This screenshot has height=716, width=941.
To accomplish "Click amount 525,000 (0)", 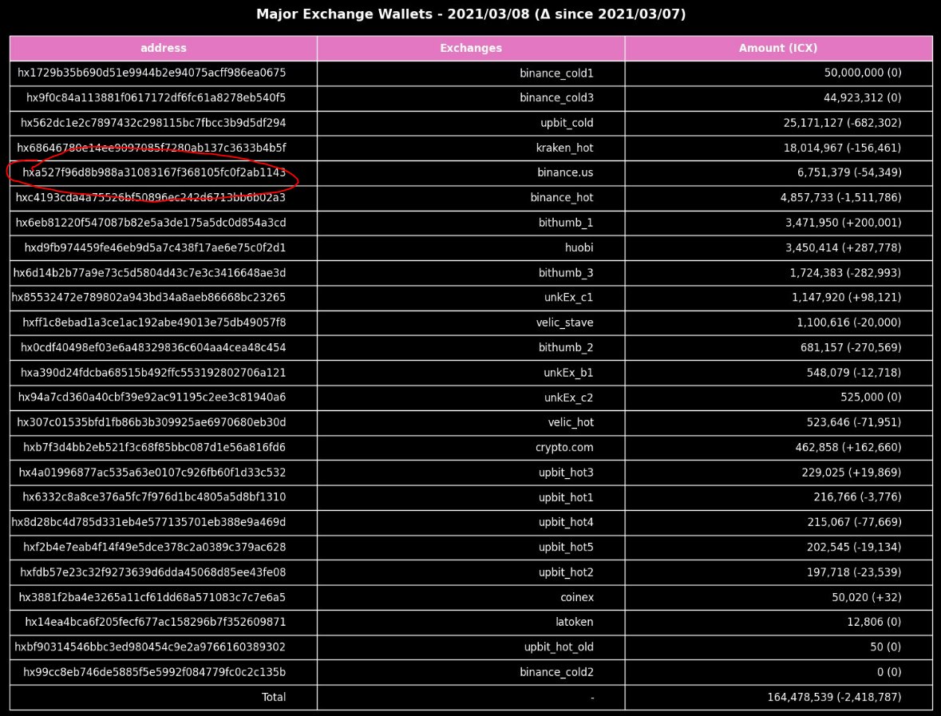I will [x=870, y=398].
